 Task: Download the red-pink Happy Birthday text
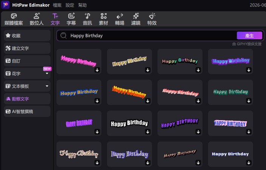[198, 101]
